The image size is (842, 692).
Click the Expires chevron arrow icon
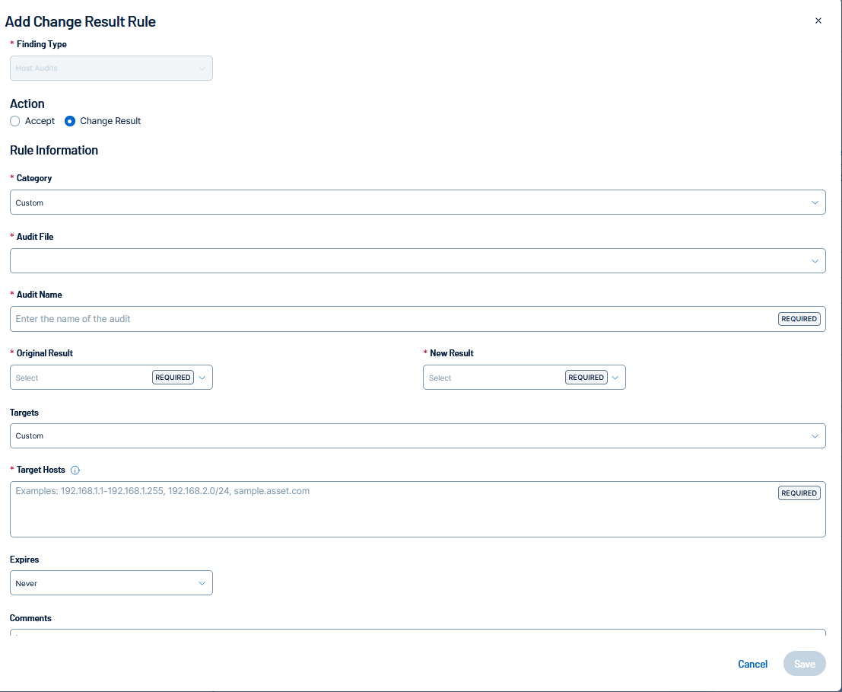(x=202, y=583)
